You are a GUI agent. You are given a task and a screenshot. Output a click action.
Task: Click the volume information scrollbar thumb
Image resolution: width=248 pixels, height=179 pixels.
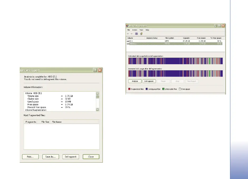(98, 97)
